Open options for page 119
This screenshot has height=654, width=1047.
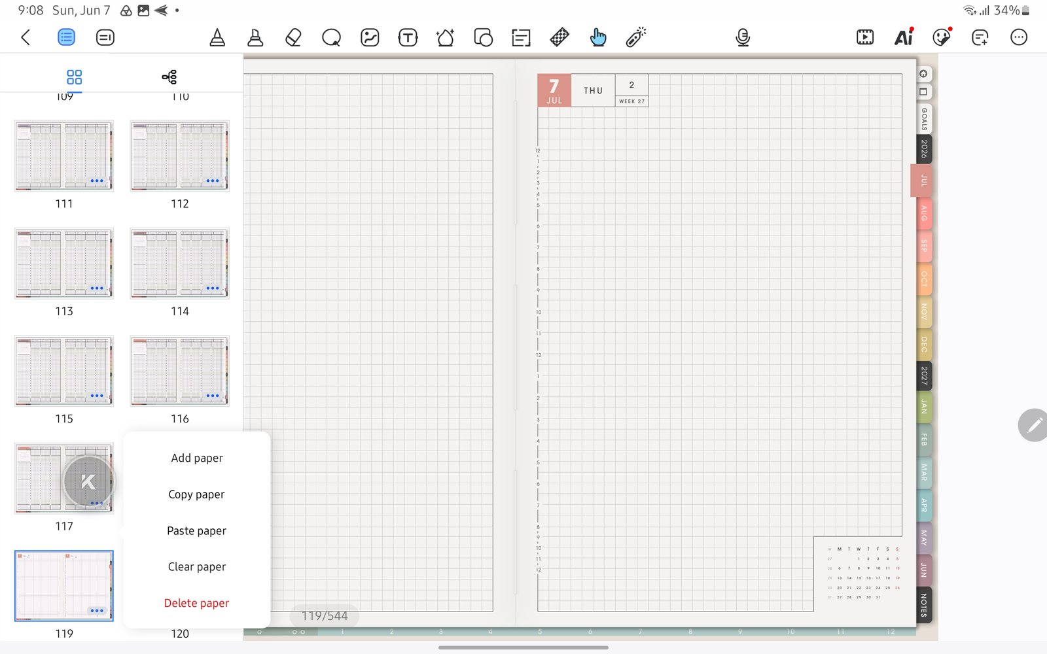pyautogui.click(x=97, y=610)
